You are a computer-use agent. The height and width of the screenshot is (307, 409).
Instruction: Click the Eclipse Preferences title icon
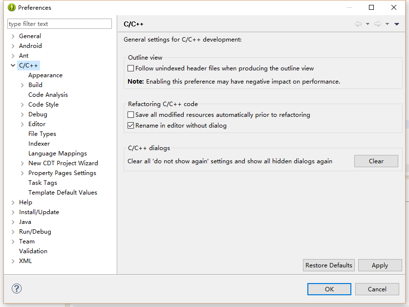(x=12, y=7)
